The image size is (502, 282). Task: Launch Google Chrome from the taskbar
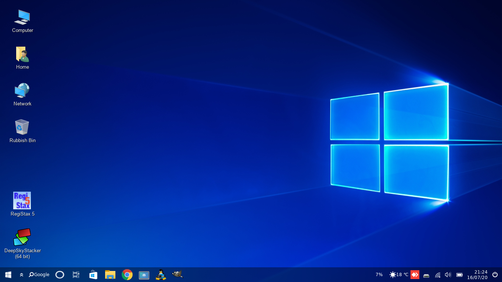(x=127, y=275)
